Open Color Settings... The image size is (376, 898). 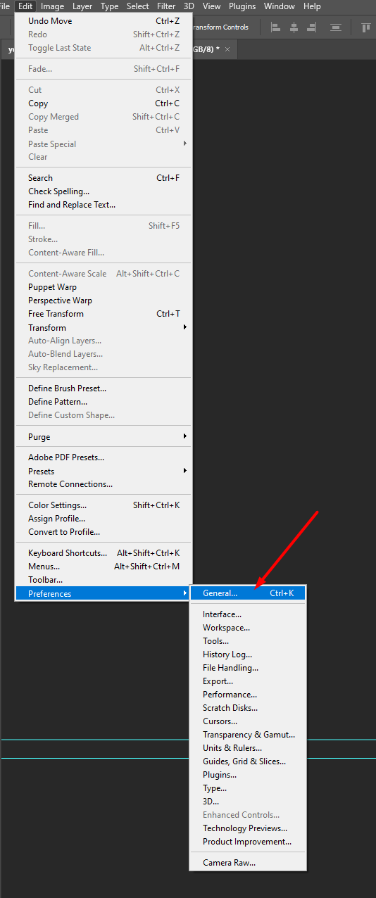pyautogui.click(x=104, y=505)
